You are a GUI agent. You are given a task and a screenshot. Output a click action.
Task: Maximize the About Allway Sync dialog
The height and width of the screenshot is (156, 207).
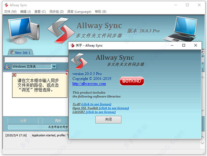184,45
